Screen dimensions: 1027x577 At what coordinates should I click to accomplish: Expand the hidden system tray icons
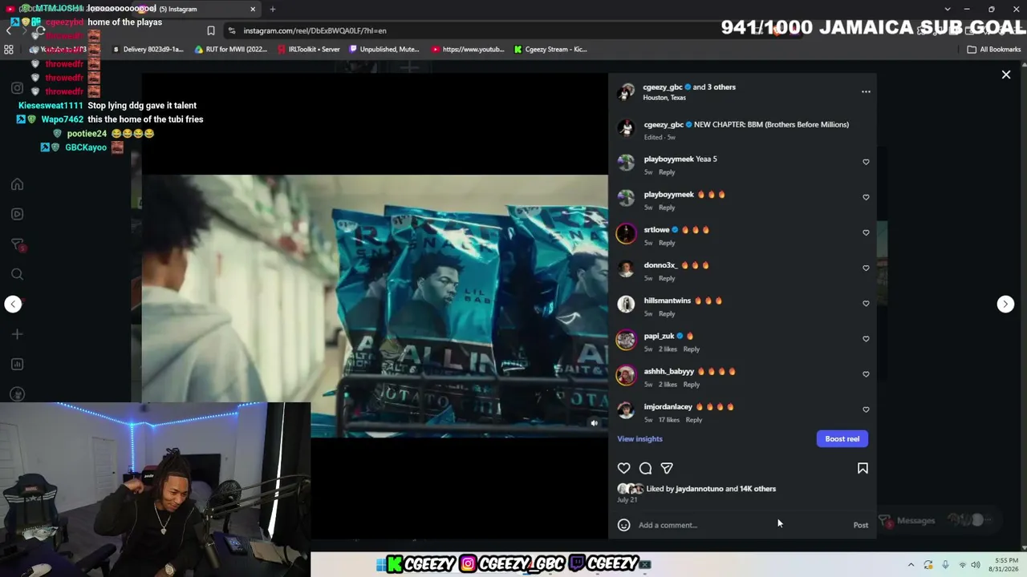[911, 565]
